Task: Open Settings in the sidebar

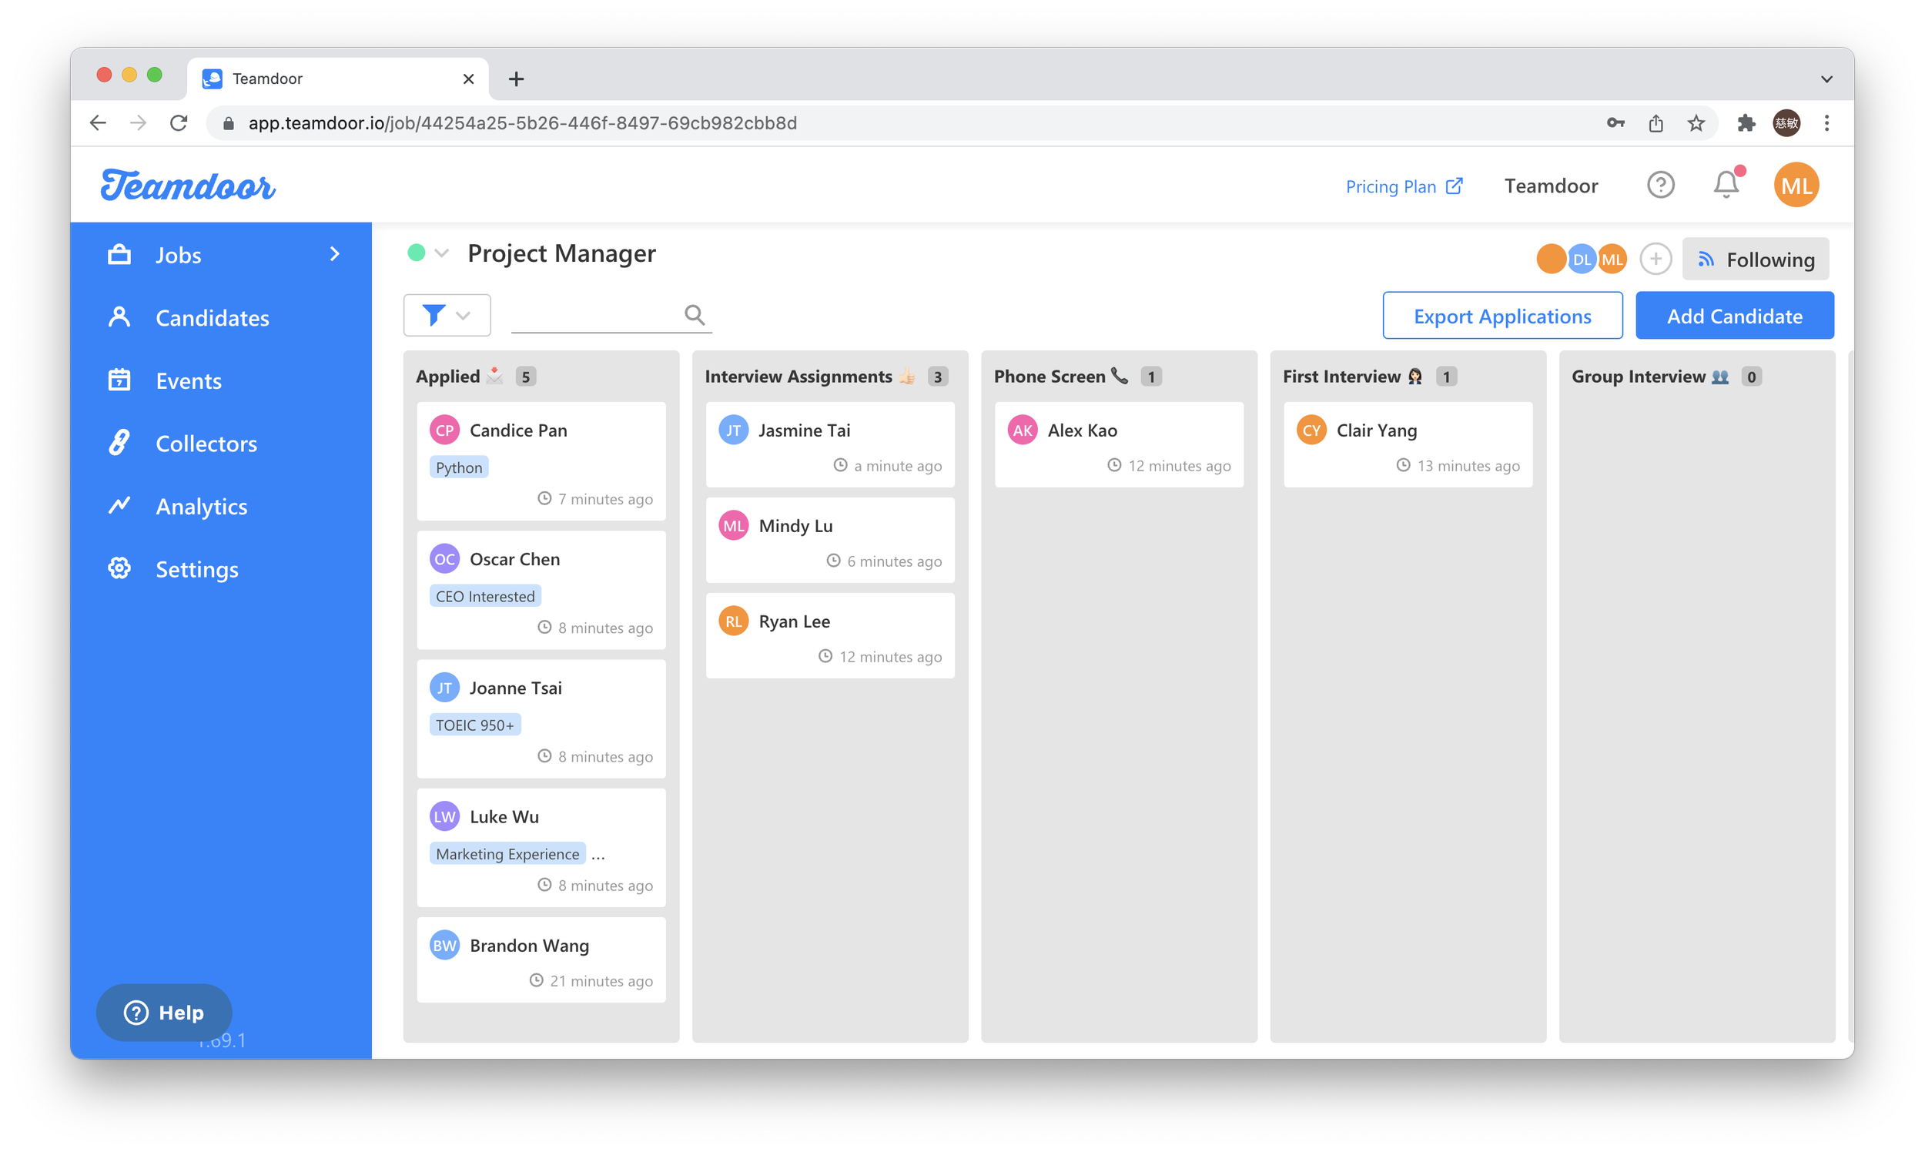Action: point(196,569)
